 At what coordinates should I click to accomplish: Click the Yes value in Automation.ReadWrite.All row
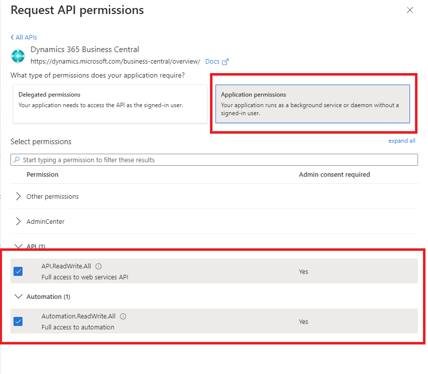pyautogui.click(x=303, y=322)
